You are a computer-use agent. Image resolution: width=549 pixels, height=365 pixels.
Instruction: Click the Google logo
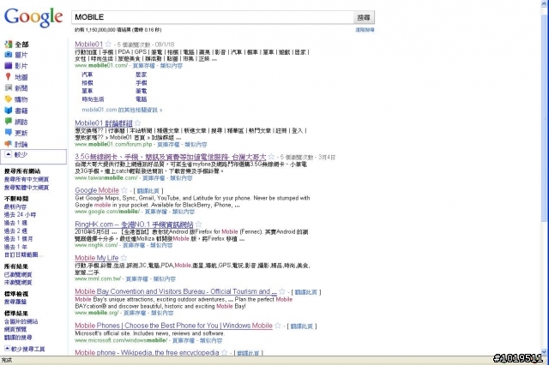33,17
